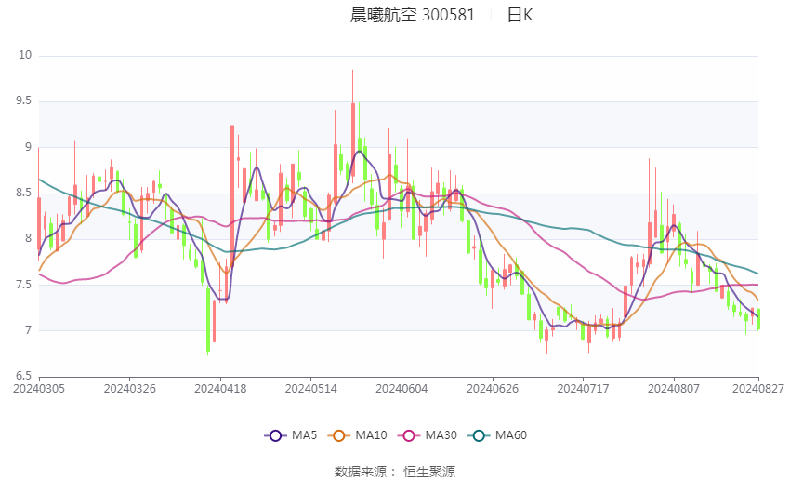Toggle the MA60 legend series

[x=497, y=435]
